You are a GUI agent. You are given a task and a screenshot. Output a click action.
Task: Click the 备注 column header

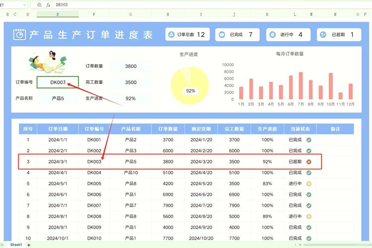[x=335, y=129]
